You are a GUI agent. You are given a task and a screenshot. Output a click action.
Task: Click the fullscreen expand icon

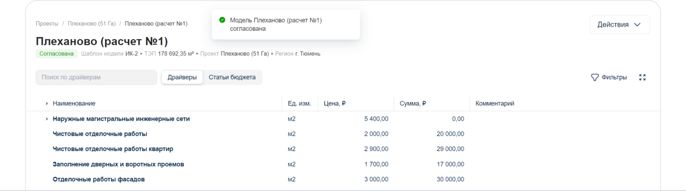click(x=642, y=77)
